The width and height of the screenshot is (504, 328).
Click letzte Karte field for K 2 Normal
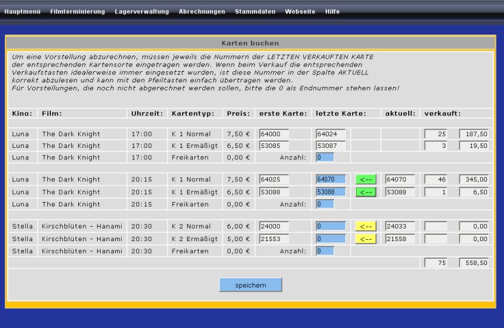click(331, 226)
